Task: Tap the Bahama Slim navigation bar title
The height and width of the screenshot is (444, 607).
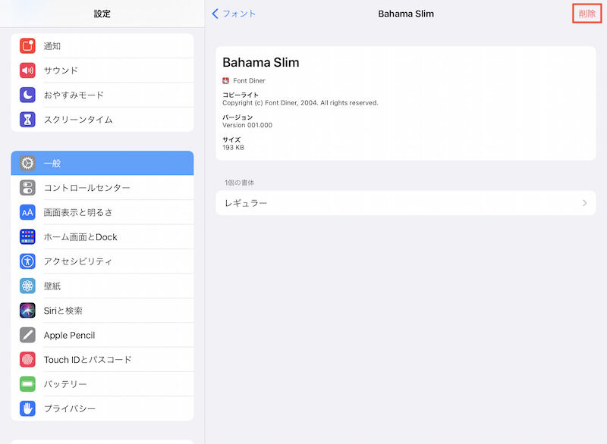Action: point(406,14)
